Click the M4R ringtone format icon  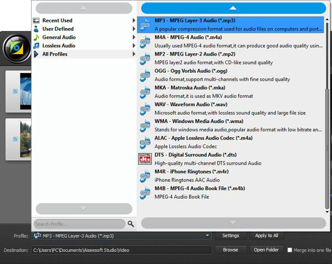[145, 176]
